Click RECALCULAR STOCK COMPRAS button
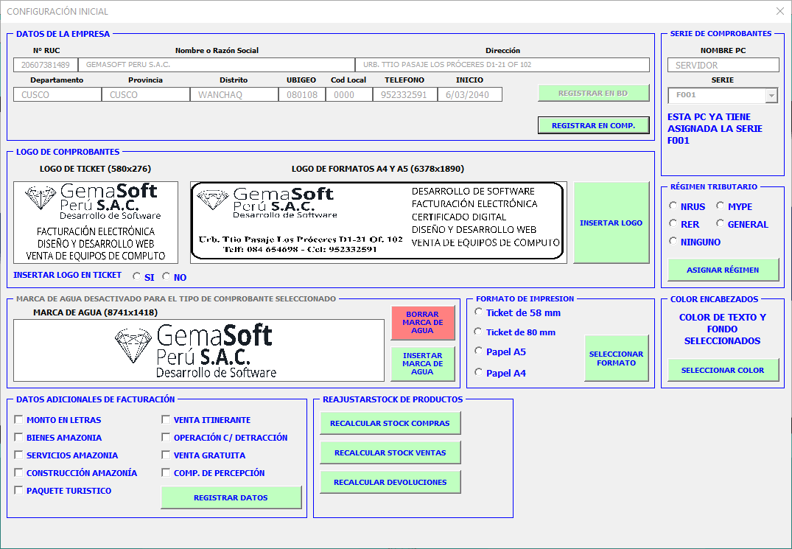 pos(390,423)
